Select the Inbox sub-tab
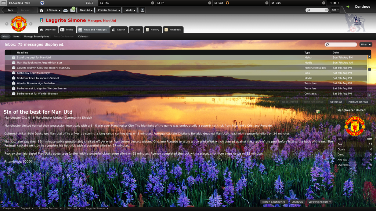This screenshot has height=211, width=376. click(6, 37)
